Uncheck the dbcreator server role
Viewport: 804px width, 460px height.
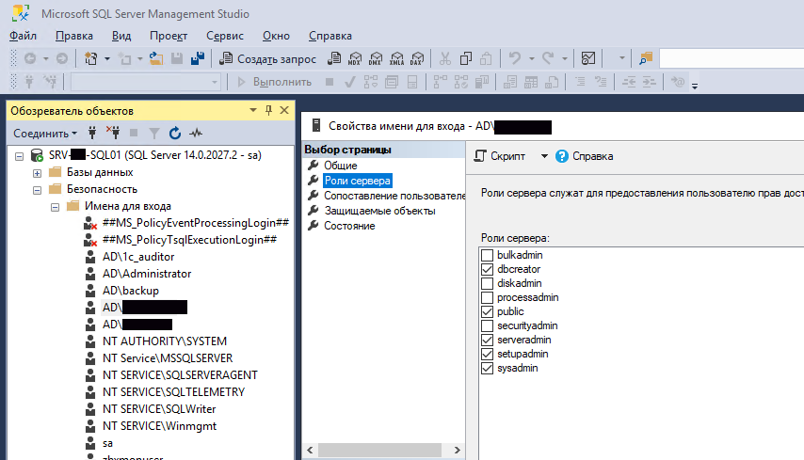pyautogui.click(x=487, y=269)
